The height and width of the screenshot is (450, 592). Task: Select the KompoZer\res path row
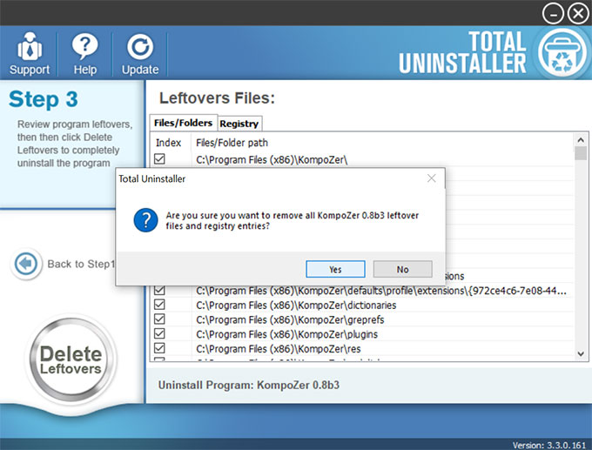coord(362,349)
